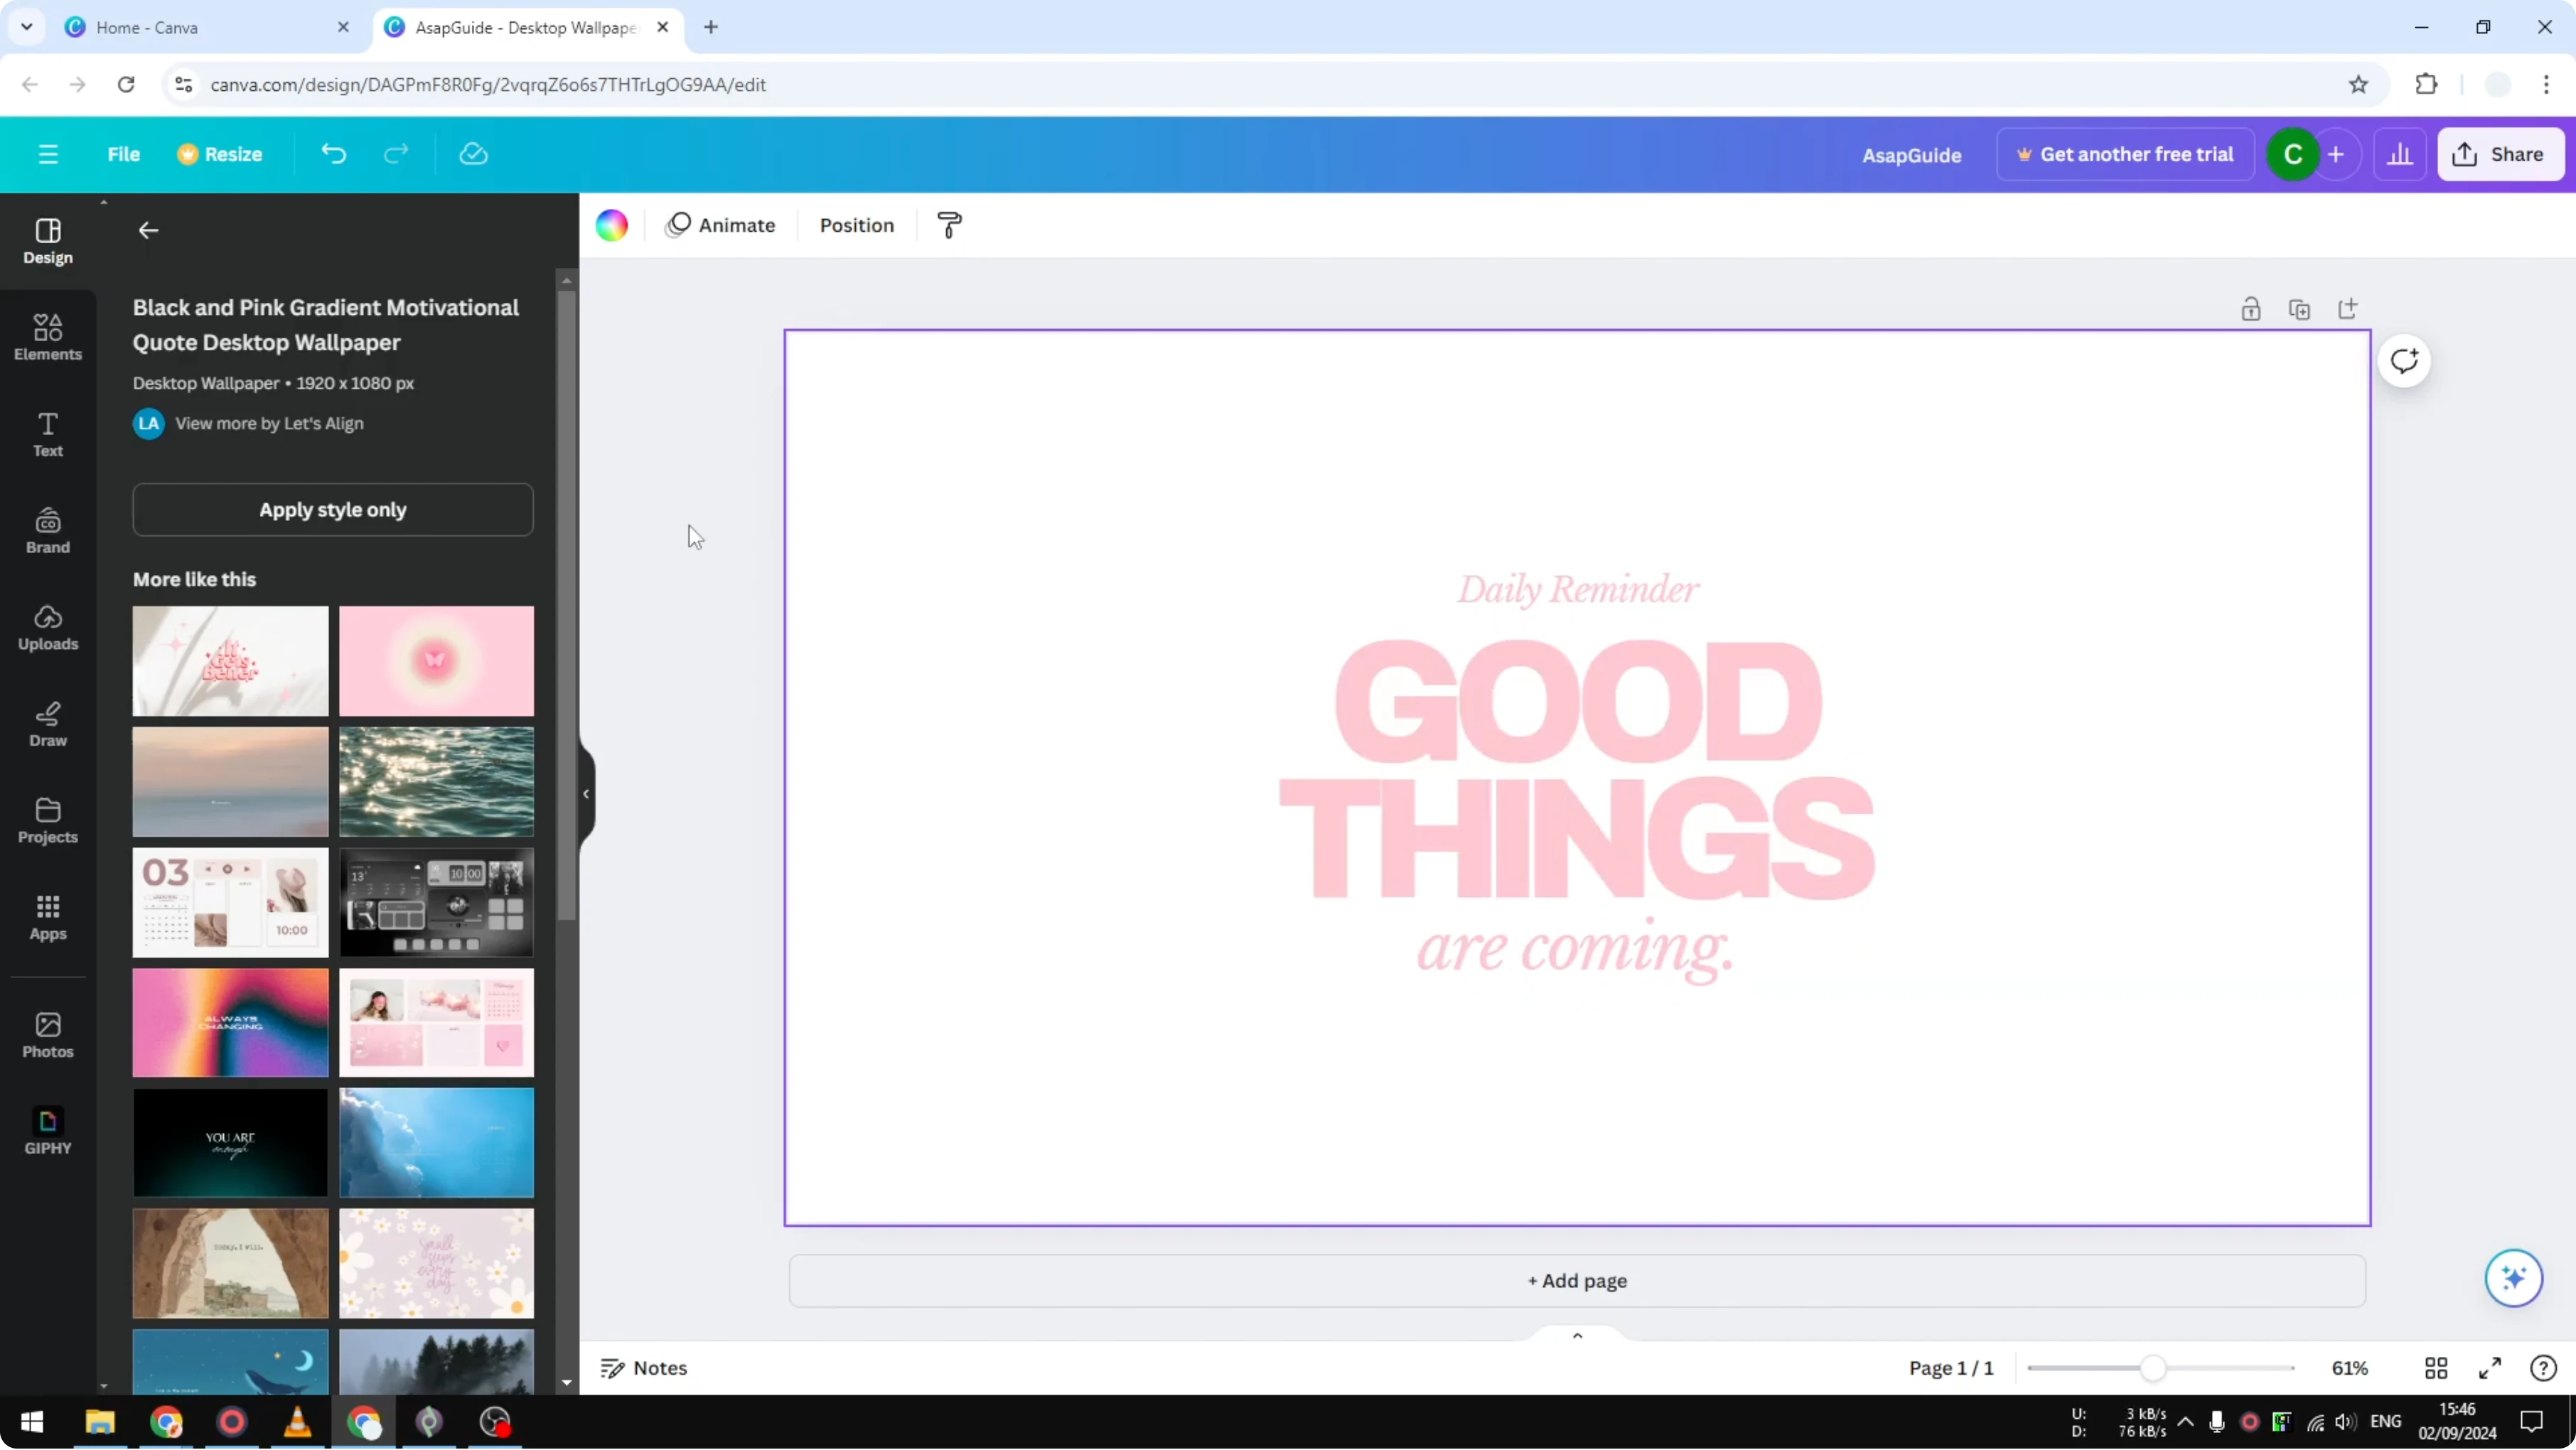The image size is (2576, 1450).
Task: Select the You Are black template
Action: 230,1143
